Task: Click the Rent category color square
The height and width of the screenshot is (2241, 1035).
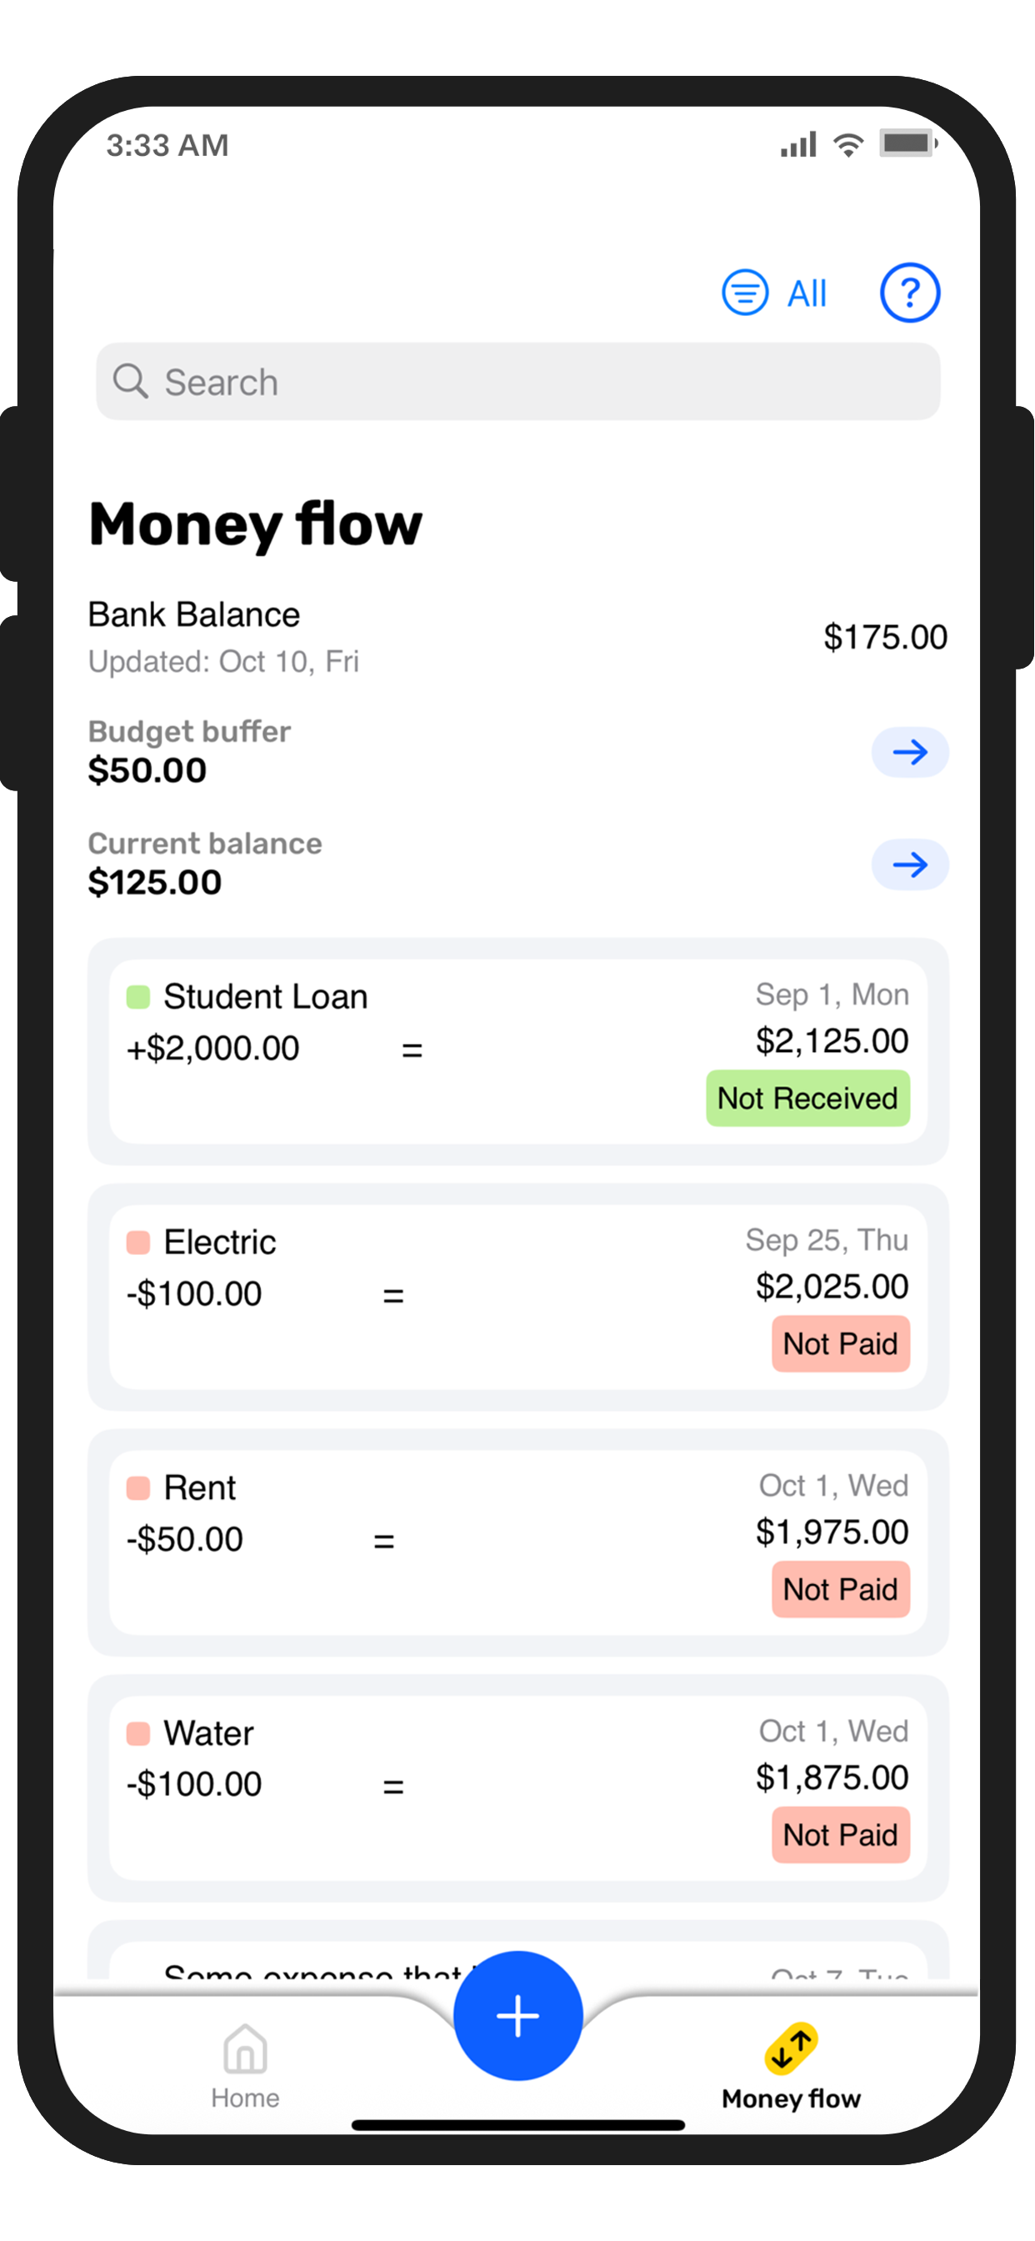Action: (x=138, y=1486)
